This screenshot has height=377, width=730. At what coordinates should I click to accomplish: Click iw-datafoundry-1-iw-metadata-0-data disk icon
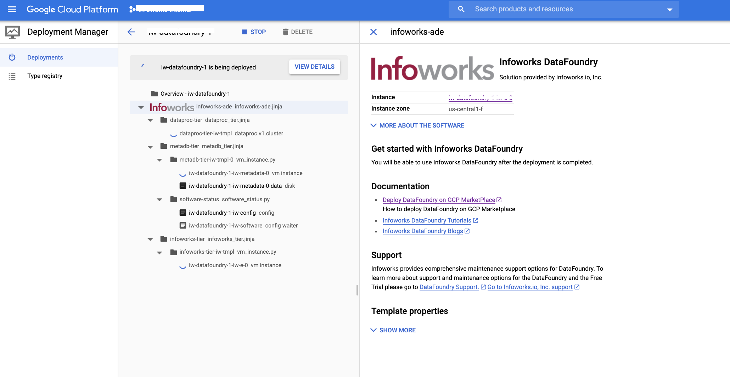(183, 186)
